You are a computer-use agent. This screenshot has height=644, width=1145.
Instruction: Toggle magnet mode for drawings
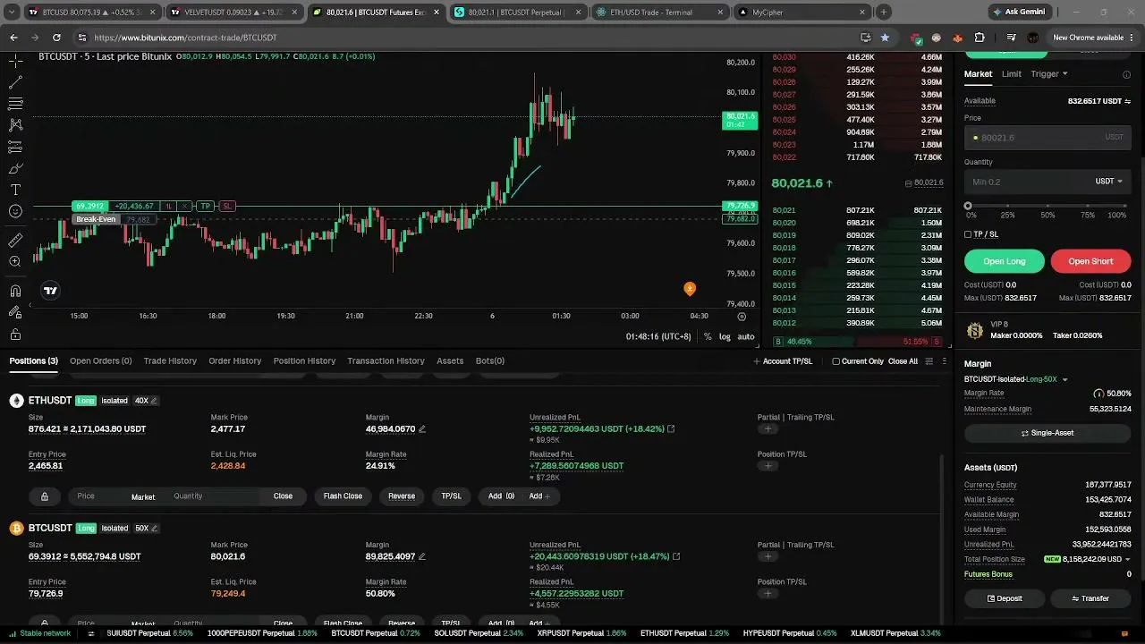[15, 291]
